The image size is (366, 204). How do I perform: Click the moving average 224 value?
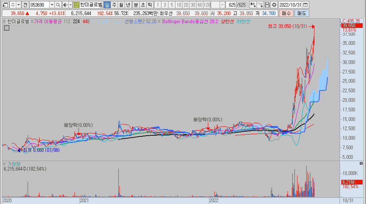pyautogui.click(x=76, y=21)
